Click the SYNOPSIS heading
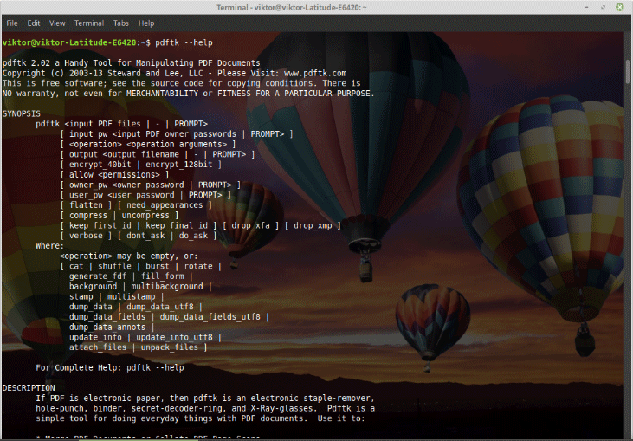Viewport: 633px width, 441px height. pos(21,113)
